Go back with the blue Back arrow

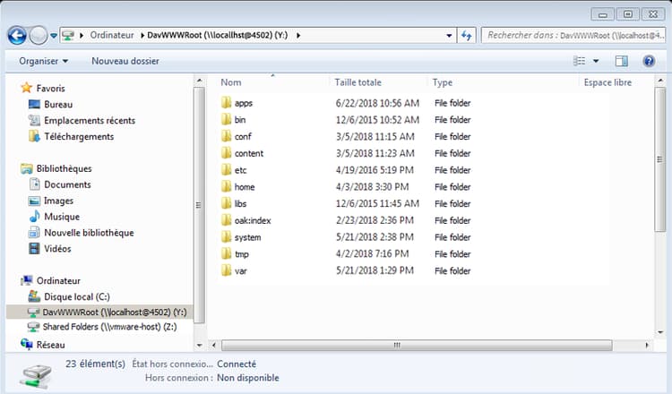point(17,36)
